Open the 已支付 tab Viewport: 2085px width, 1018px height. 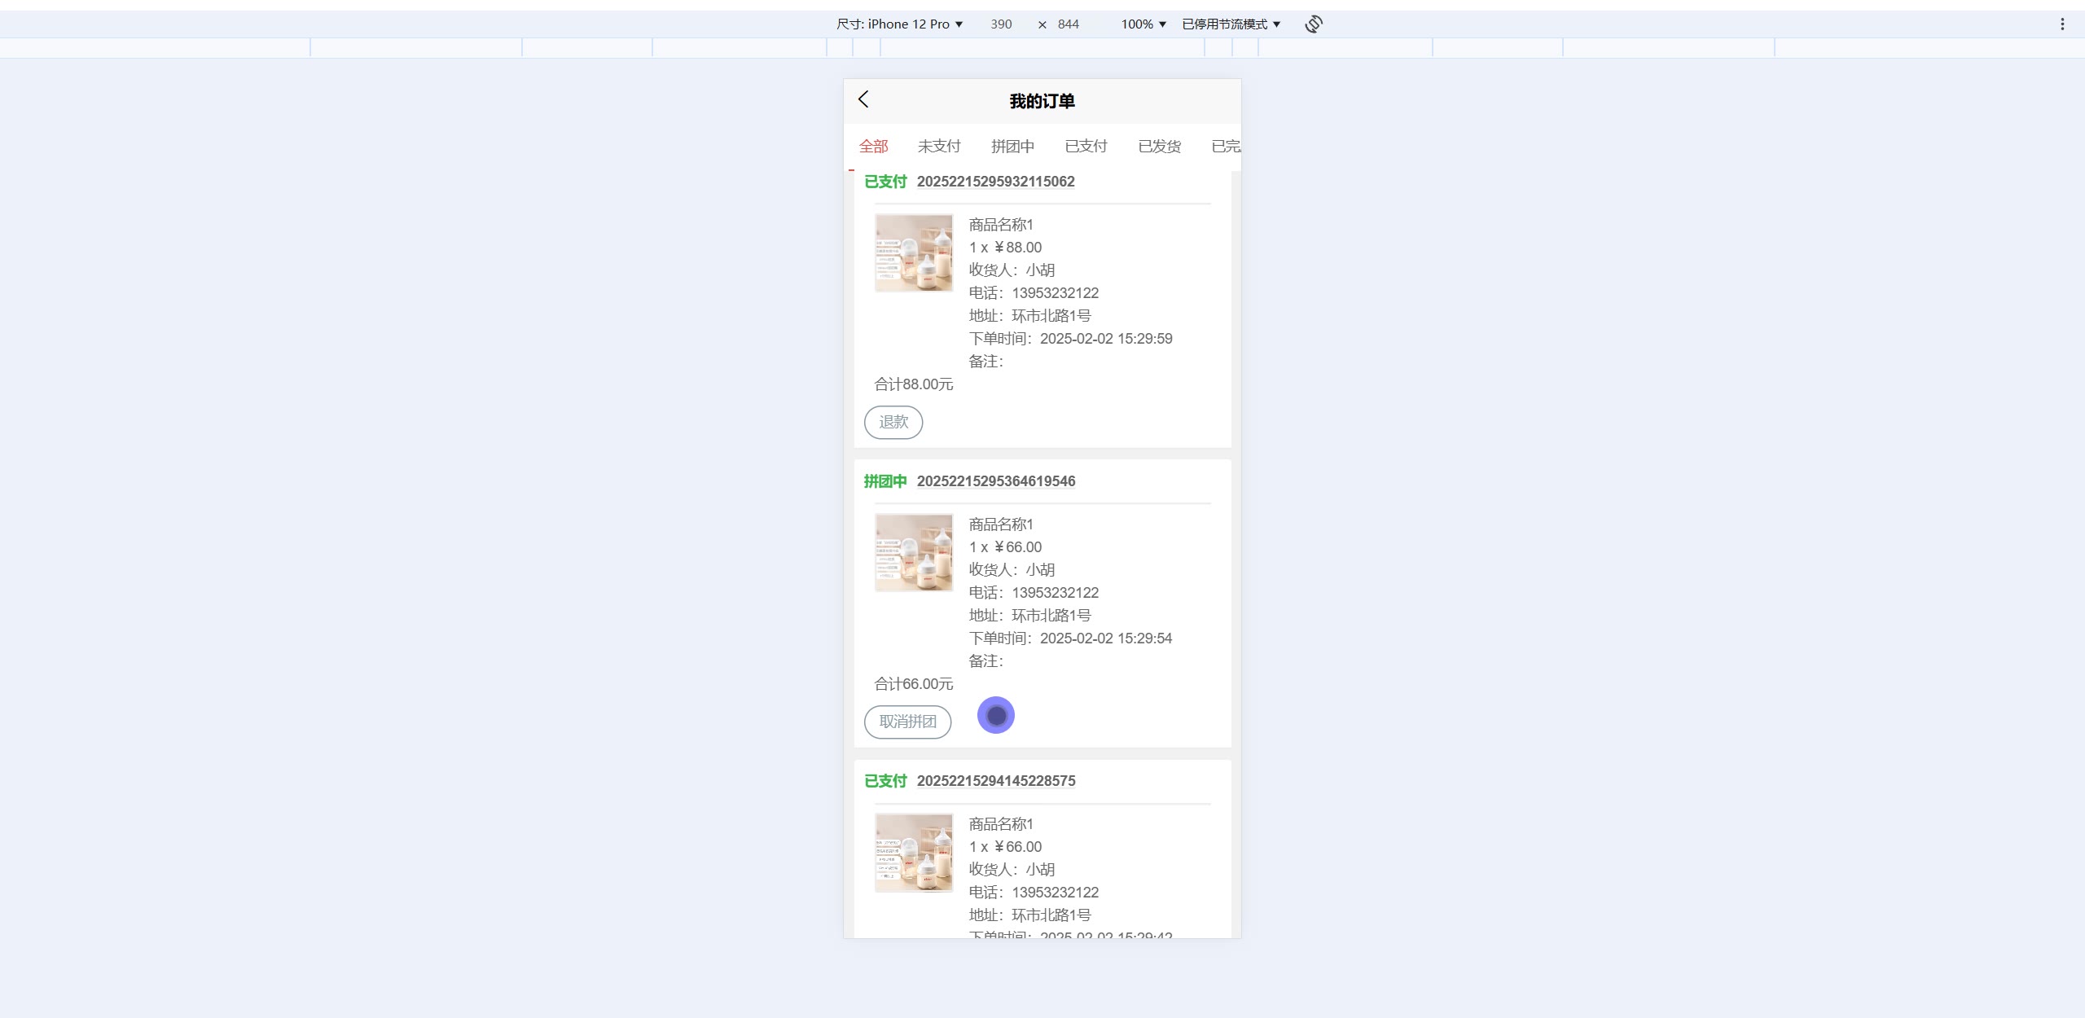tap(1086, 147)
